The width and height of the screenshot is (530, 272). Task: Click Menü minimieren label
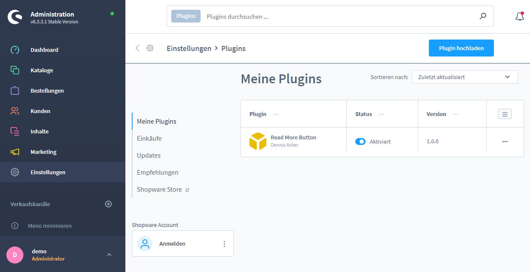click(x=50, y=226)
